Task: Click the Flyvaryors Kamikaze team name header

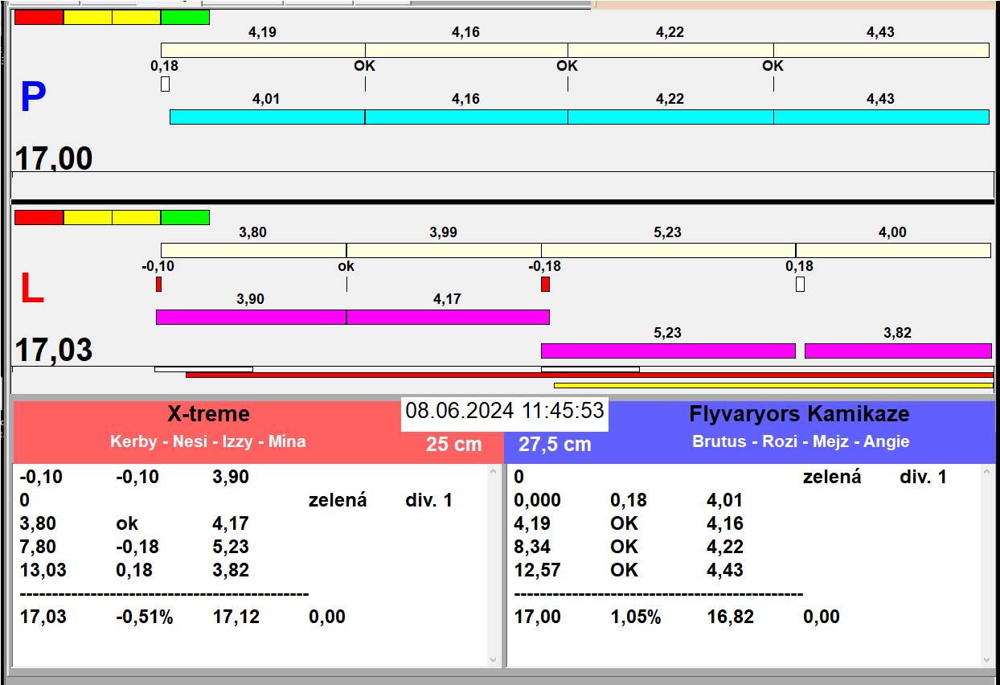Action: click(x=799, y=414)
